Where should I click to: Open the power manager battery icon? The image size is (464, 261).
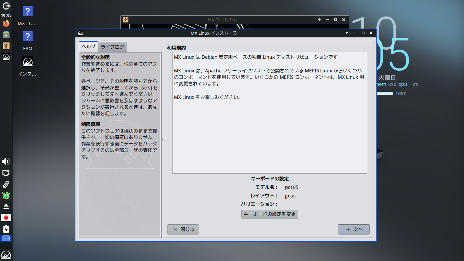click(6, 229)
